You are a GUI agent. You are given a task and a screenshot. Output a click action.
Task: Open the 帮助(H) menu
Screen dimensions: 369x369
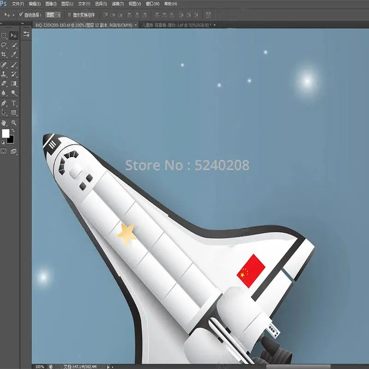coord(171,4)
